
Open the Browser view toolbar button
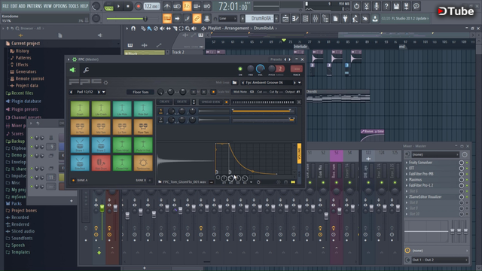pyautogui.click(x=325, y=19)
